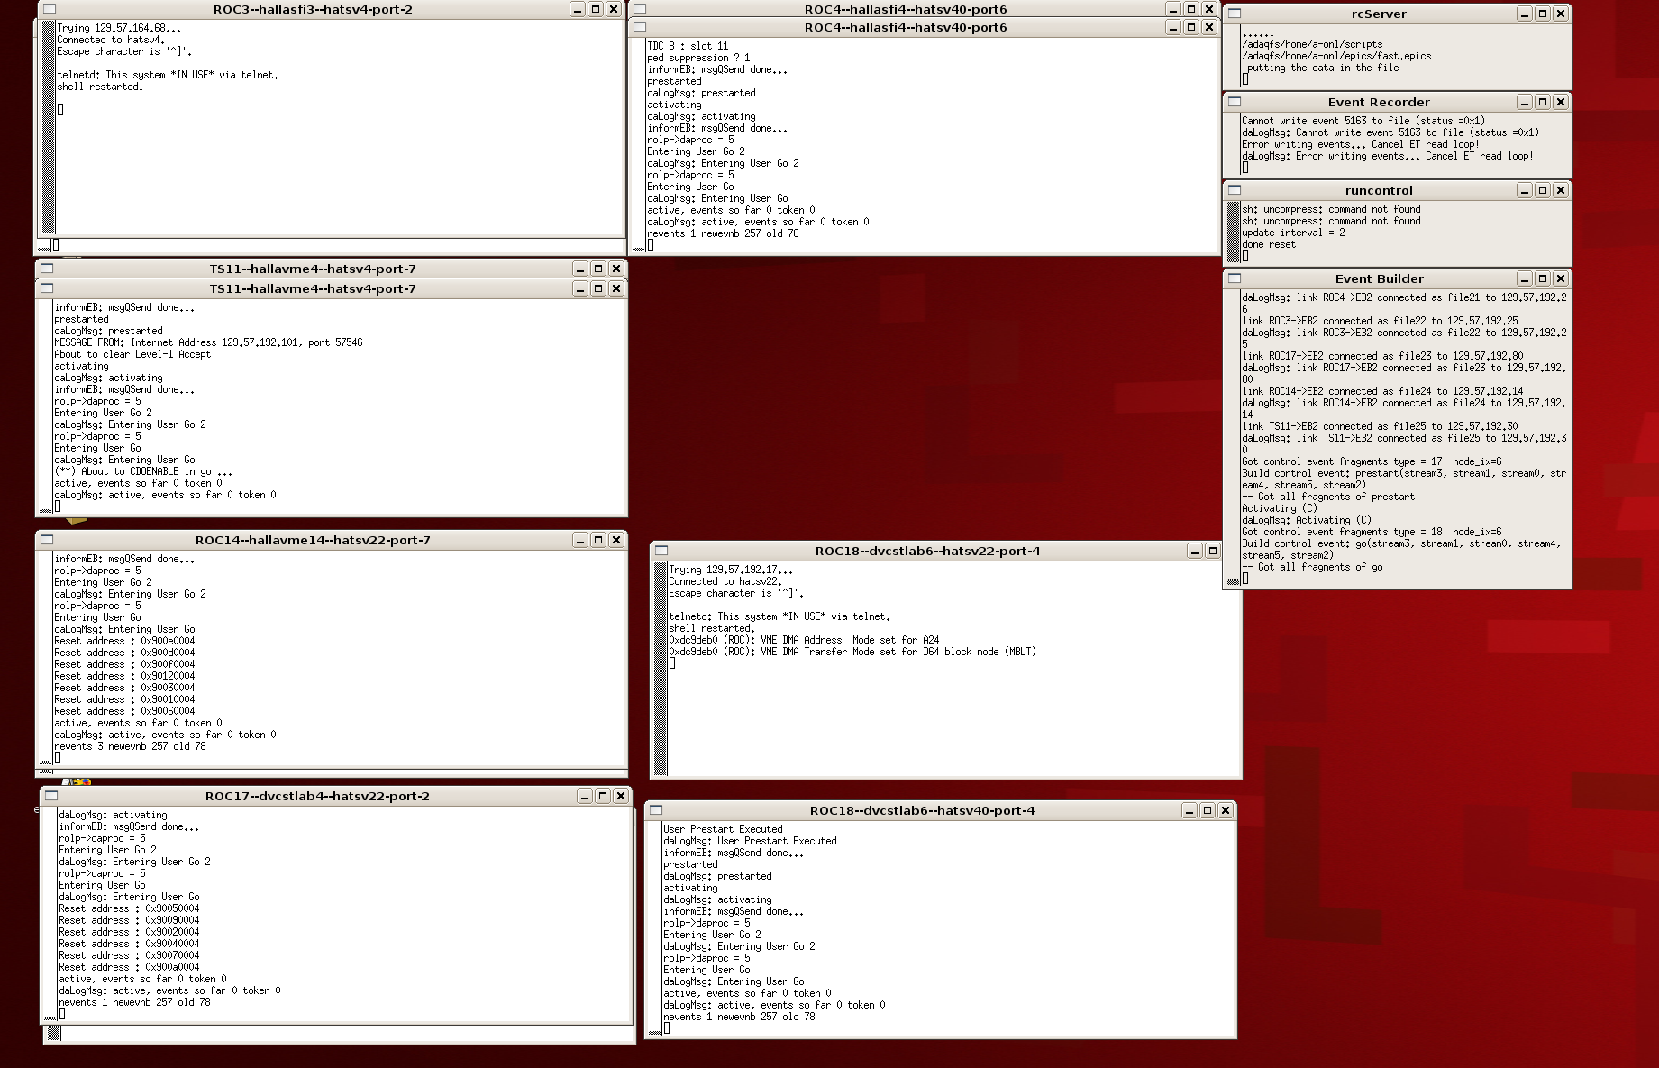Viewport: 1659px width, 1068px height.
Task: Click '-- Got all fragments of go' line
Action: pyautogui.click(x=1312, y=567)
